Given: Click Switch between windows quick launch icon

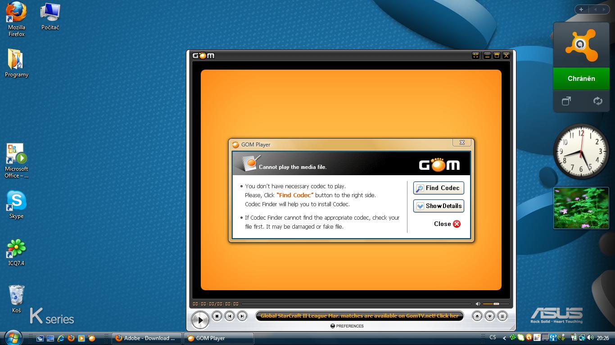Looking at the screenshot, I should [x=40, y=338].
